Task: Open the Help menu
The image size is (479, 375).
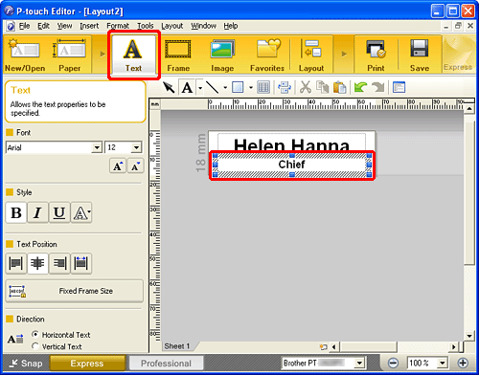Action: coord(230,26)
